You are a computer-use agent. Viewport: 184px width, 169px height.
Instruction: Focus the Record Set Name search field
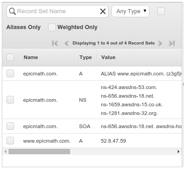click(x=57, y=11)
